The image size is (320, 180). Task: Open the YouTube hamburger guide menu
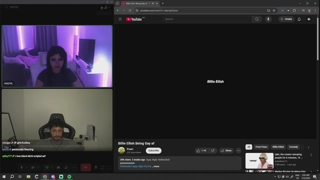point(120,19)
